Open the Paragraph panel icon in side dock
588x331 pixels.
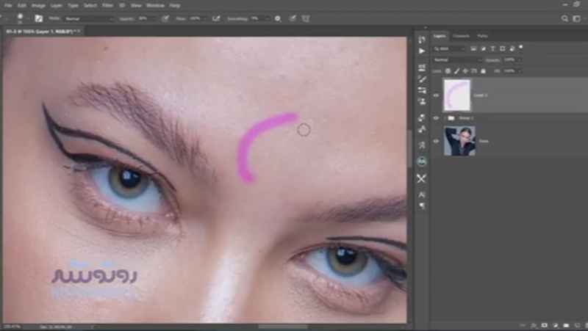(422, 207)
